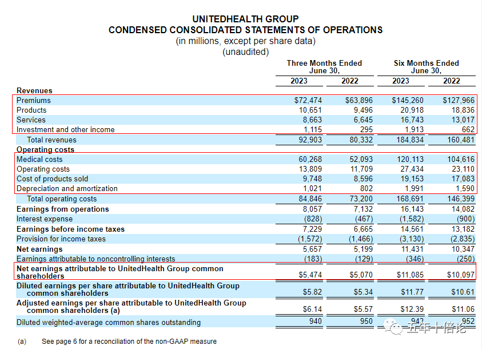
Task: Click Cost of products sold value 8,596
Action: point(363,179)
